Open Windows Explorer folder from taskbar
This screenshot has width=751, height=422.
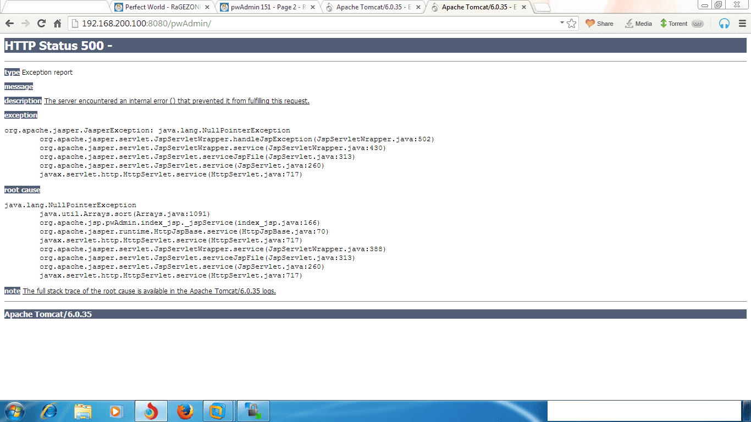click(83, 411)
